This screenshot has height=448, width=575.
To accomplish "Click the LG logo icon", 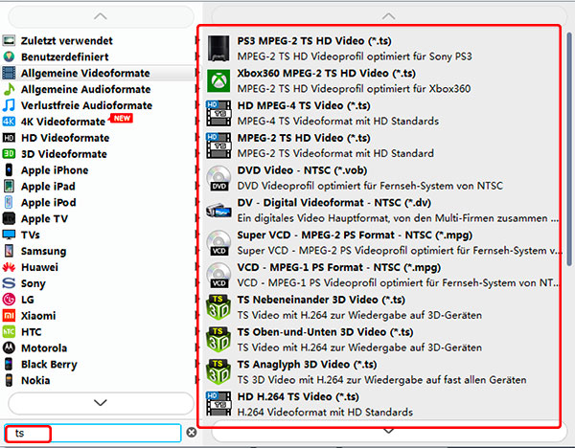I will (9, 300).
